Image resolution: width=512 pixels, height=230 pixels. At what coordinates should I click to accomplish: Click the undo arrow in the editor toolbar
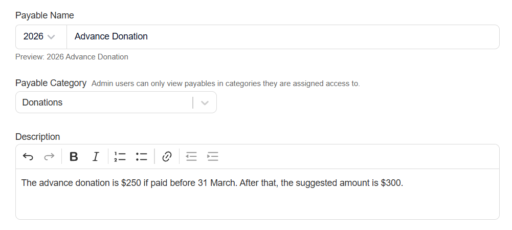28,157
